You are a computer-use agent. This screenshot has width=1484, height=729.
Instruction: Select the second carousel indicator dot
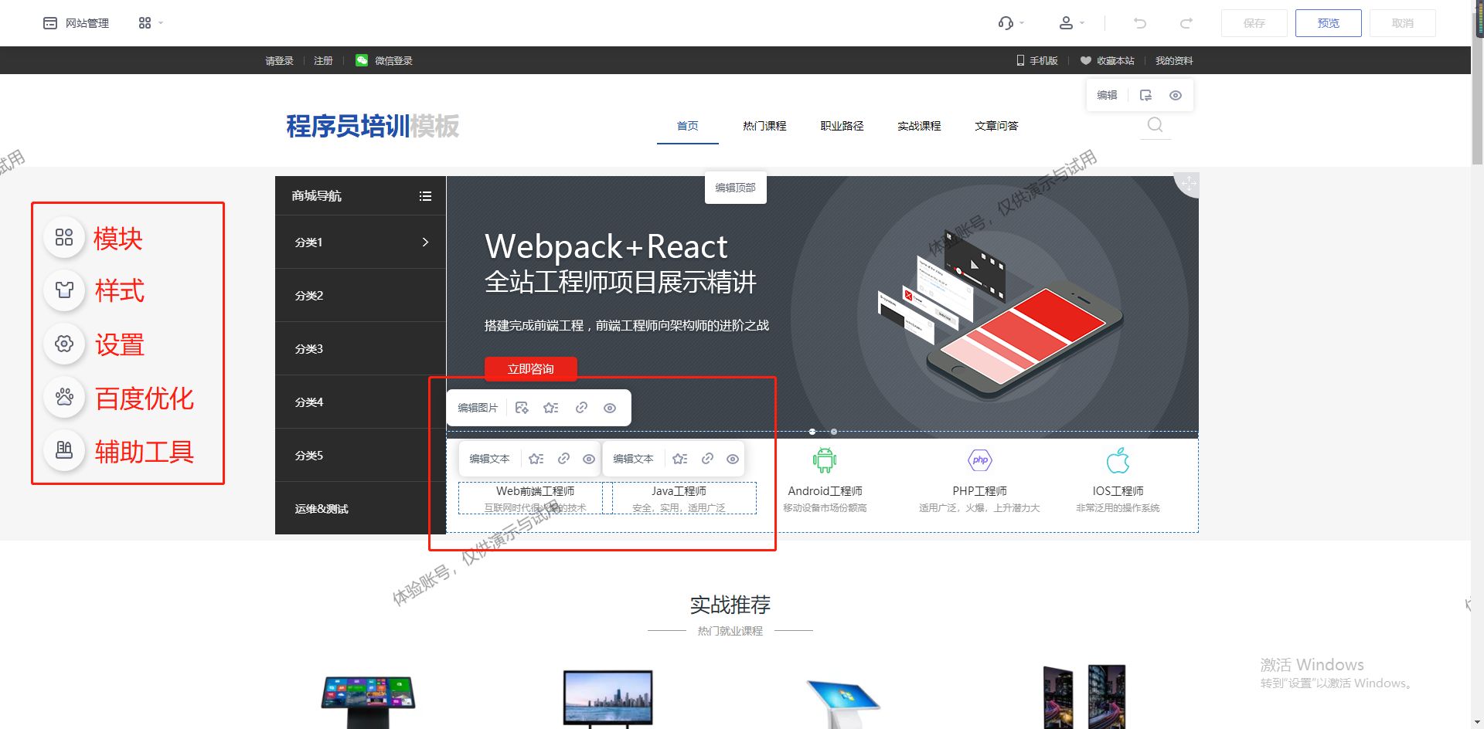pyautogui.click(x=833, y=432)
